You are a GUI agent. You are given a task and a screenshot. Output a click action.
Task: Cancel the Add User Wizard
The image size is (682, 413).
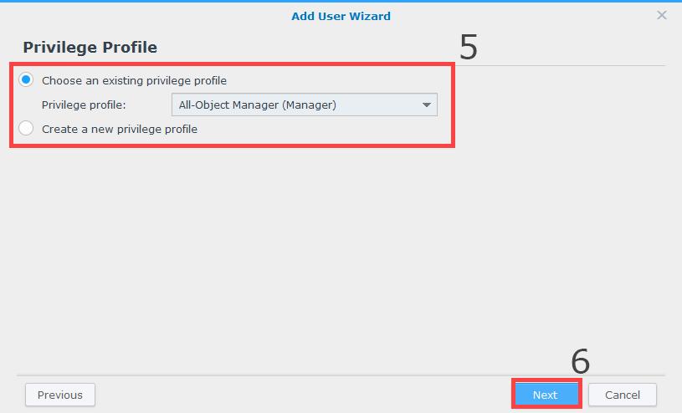(x=623, y=395)
